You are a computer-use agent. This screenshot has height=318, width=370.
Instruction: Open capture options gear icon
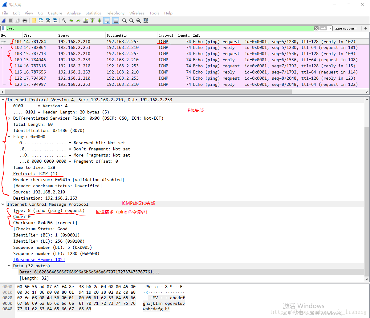(25, 21)
